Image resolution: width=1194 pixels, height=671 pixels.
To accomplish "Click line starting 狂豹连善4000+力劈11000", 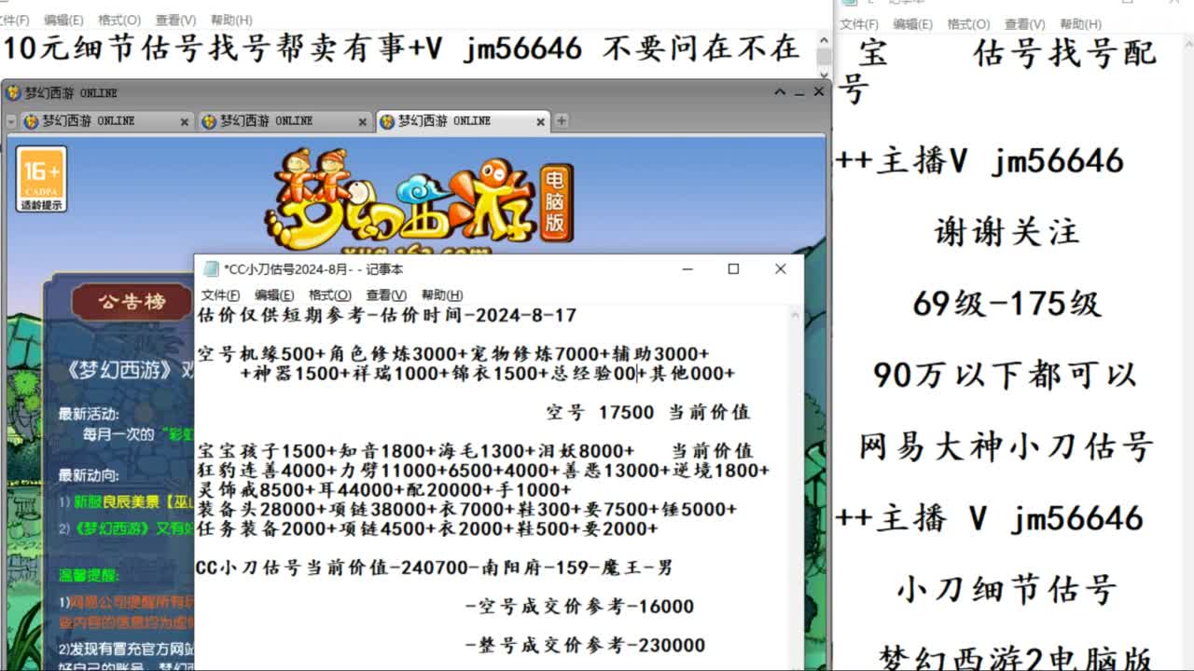I will 483,471.
